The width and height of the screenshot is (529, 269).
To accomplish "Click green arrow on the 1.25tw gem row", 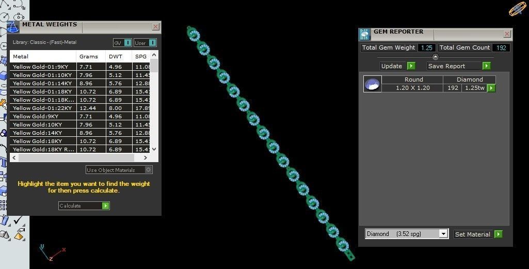I will [491, 88].
